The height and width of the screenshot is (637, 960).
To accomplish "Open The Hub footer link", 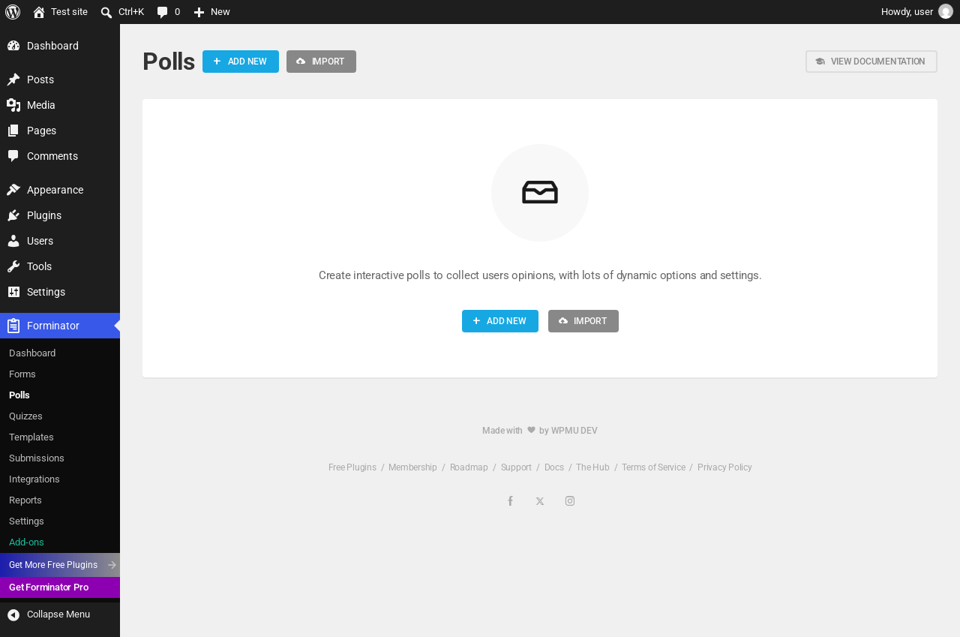I will click(x=592, y=467).
